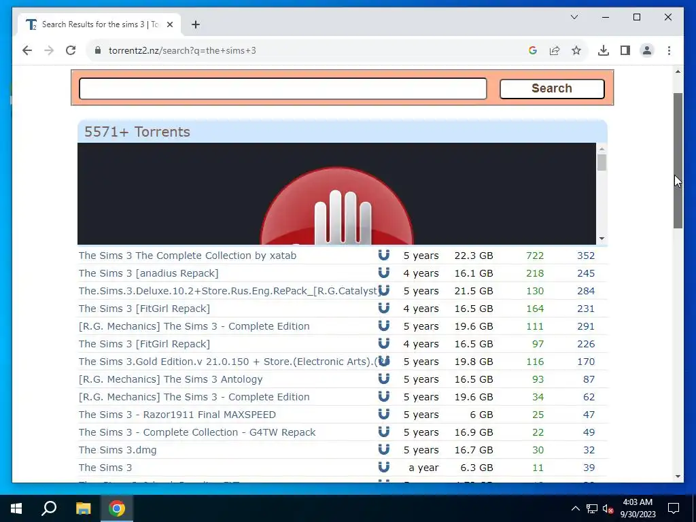
Task: Reload the torrentz2 page
Action: pyautogui.click(x=71, y=50)
